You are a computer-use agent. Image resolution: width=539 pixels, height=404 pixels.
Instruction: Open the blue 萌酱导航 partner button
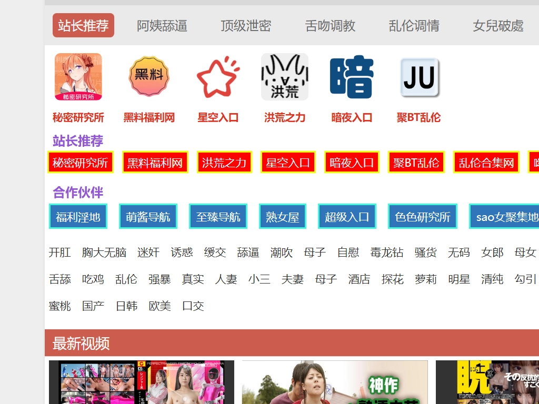coord(148,217)
